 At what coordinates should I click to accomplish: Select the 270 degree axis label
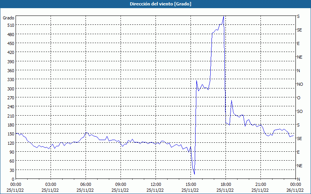(11, 98)
